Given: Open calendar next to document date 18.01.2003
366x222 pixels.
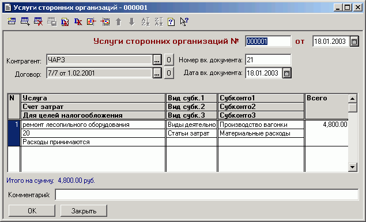Looking at the screenshot, I should click(354, 42).
